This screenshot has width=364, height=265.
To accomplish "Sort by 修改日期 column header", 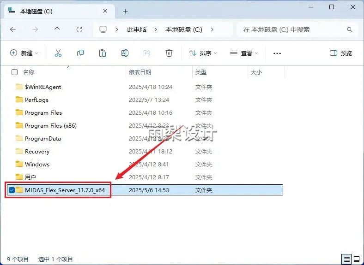I will [x=140, y=72].
